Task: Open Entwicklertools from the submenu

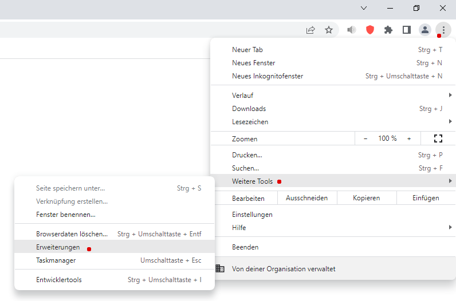Action: point(59,280)
